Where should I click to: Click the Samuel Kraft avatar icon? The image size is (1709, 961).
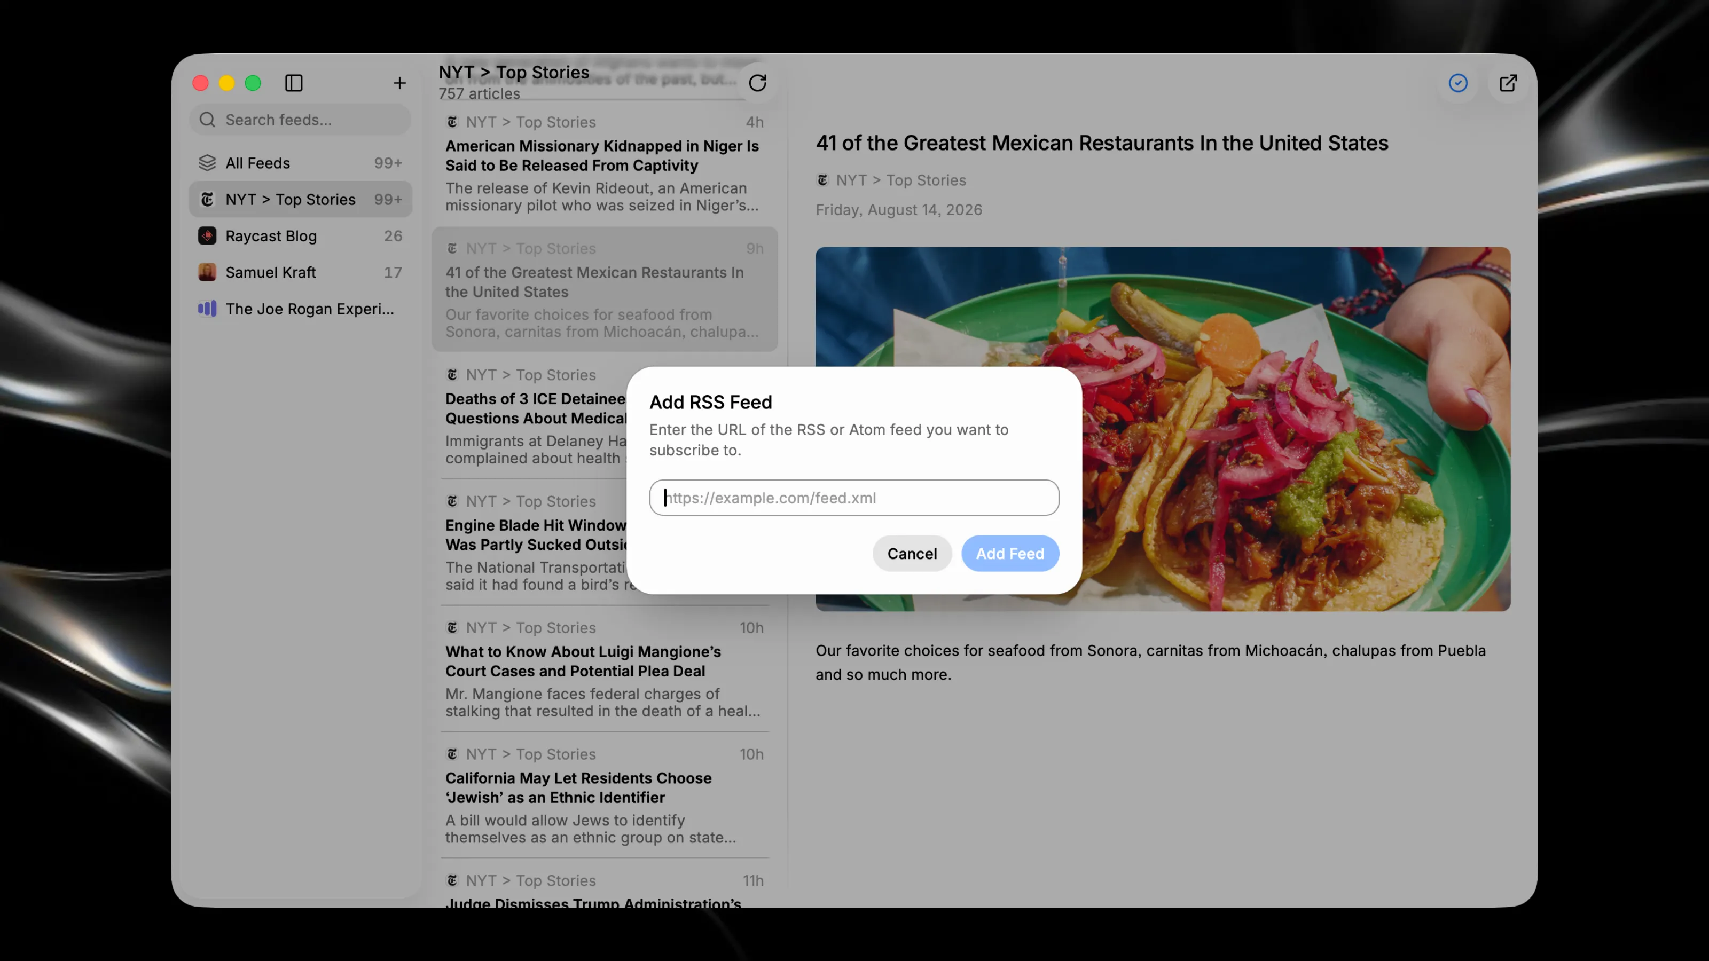pos(207,272)
